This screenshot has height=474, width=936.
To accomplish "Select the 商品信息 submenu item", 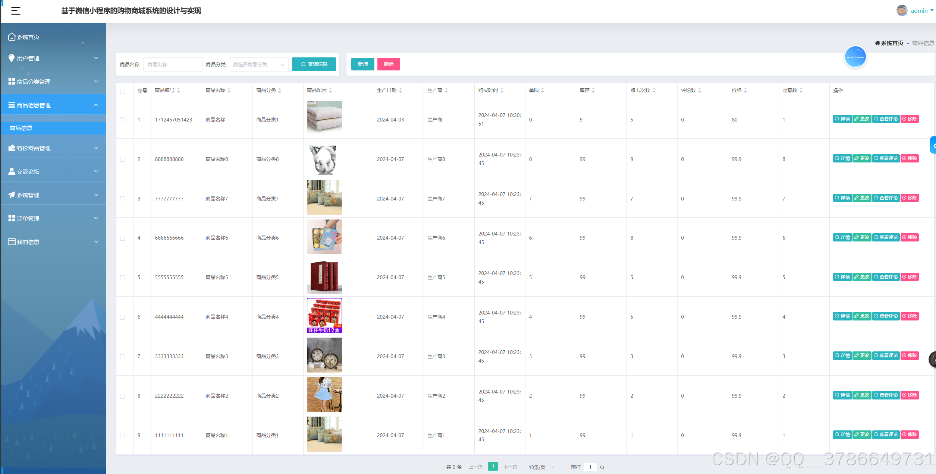I will click(21, 128).
